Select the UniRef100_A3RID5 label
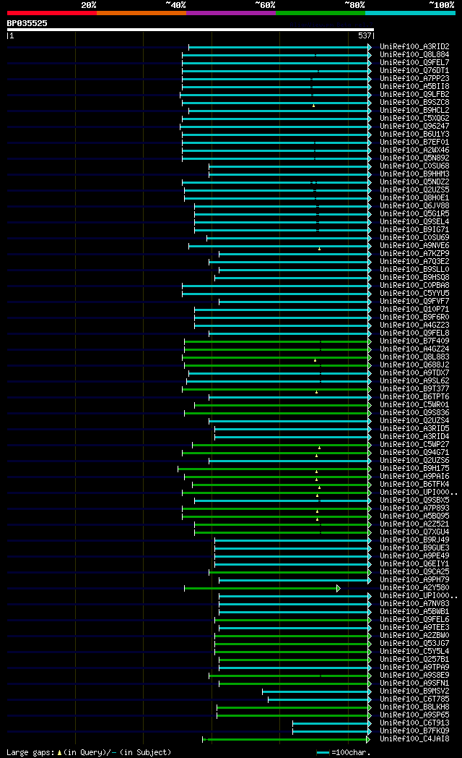 pos(414,430)
